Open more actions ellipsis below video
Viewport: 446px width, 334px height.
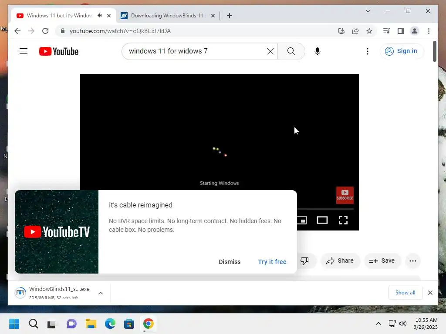pos(413,261)
